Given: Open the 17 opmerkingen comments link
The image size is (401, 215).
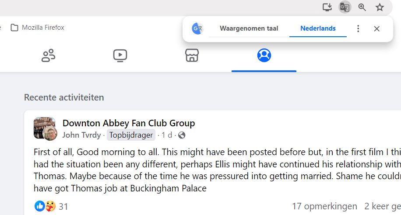Looking at the screenshot, I should click(324, 206).
